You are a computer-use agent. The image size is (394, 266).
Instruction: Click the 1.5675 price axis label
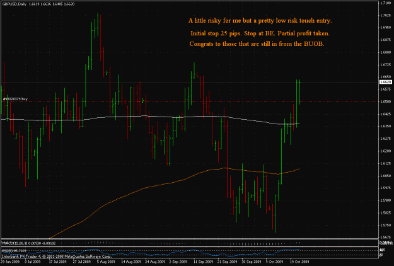pos(385,237)
